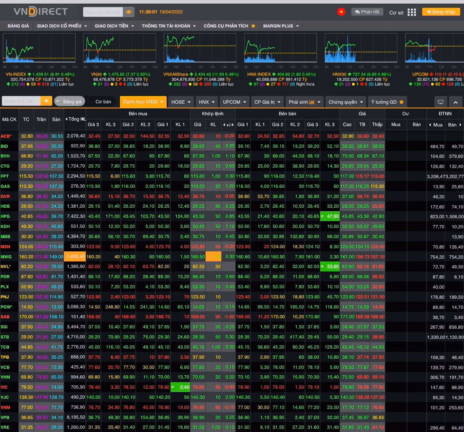Click the Cơ sở link
464x432 pixels.
pos(396,13)
